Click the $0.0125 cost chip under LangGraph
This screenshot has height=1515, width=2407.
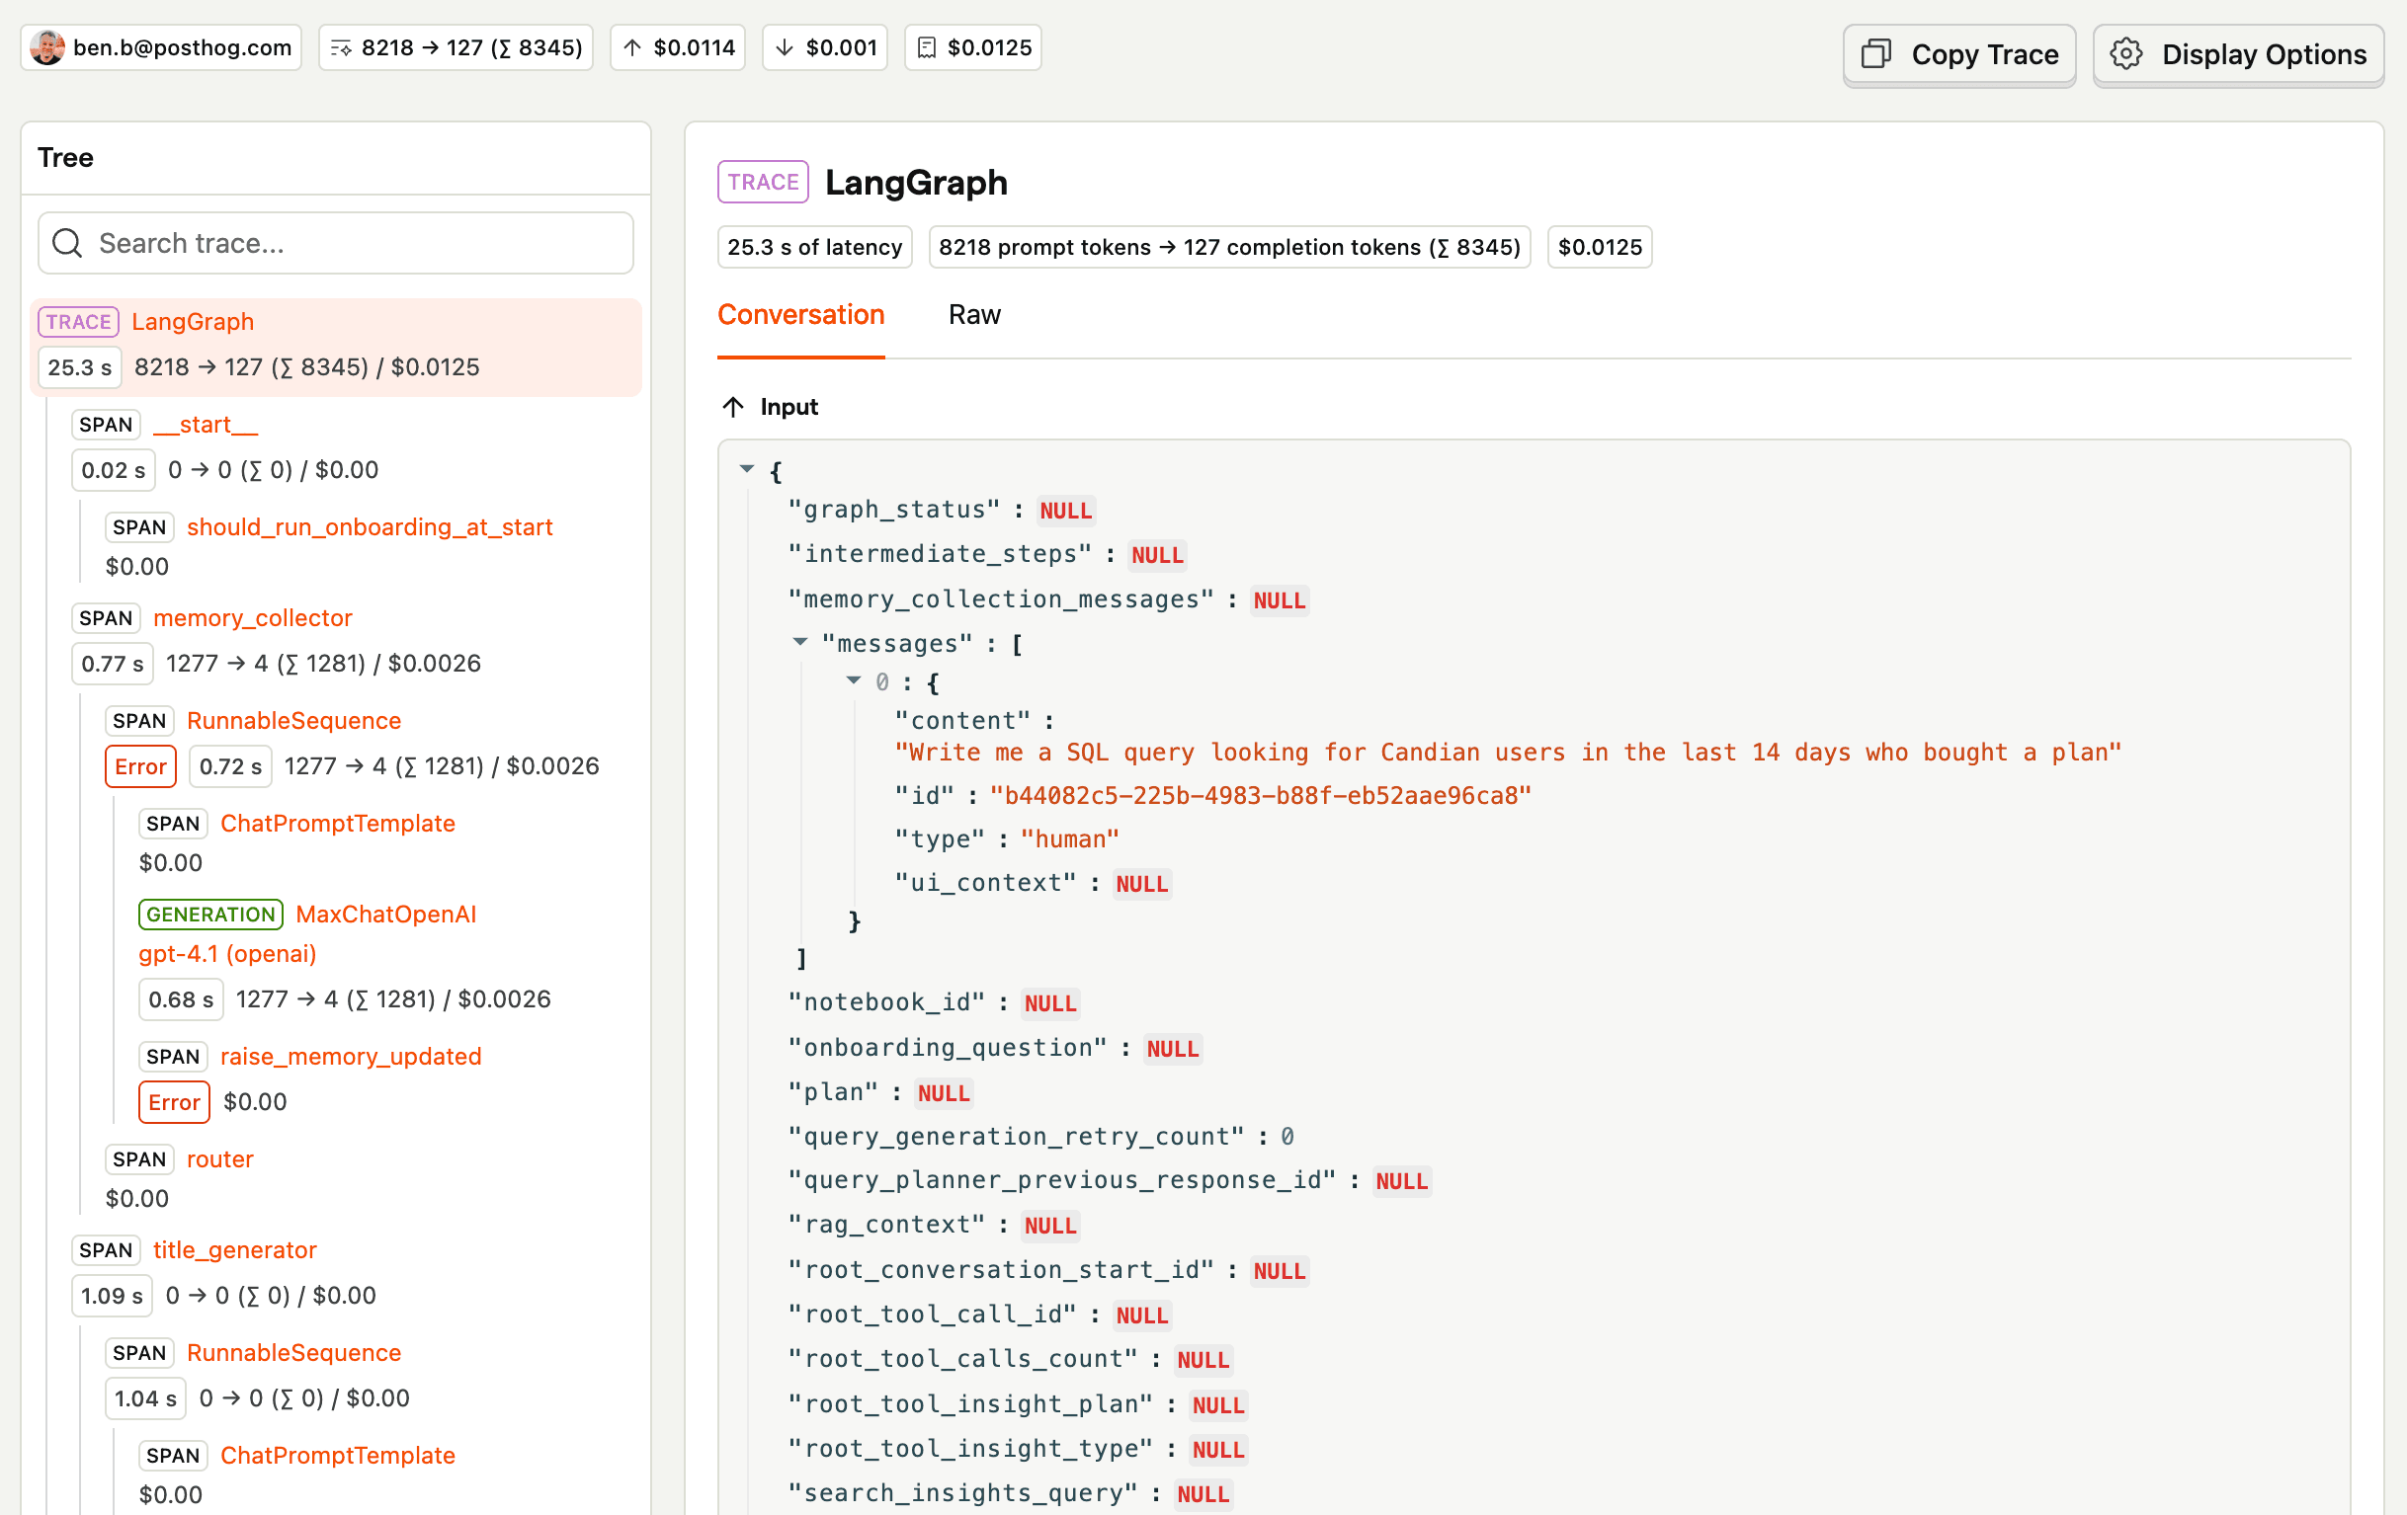click(x=1600, y=247)
